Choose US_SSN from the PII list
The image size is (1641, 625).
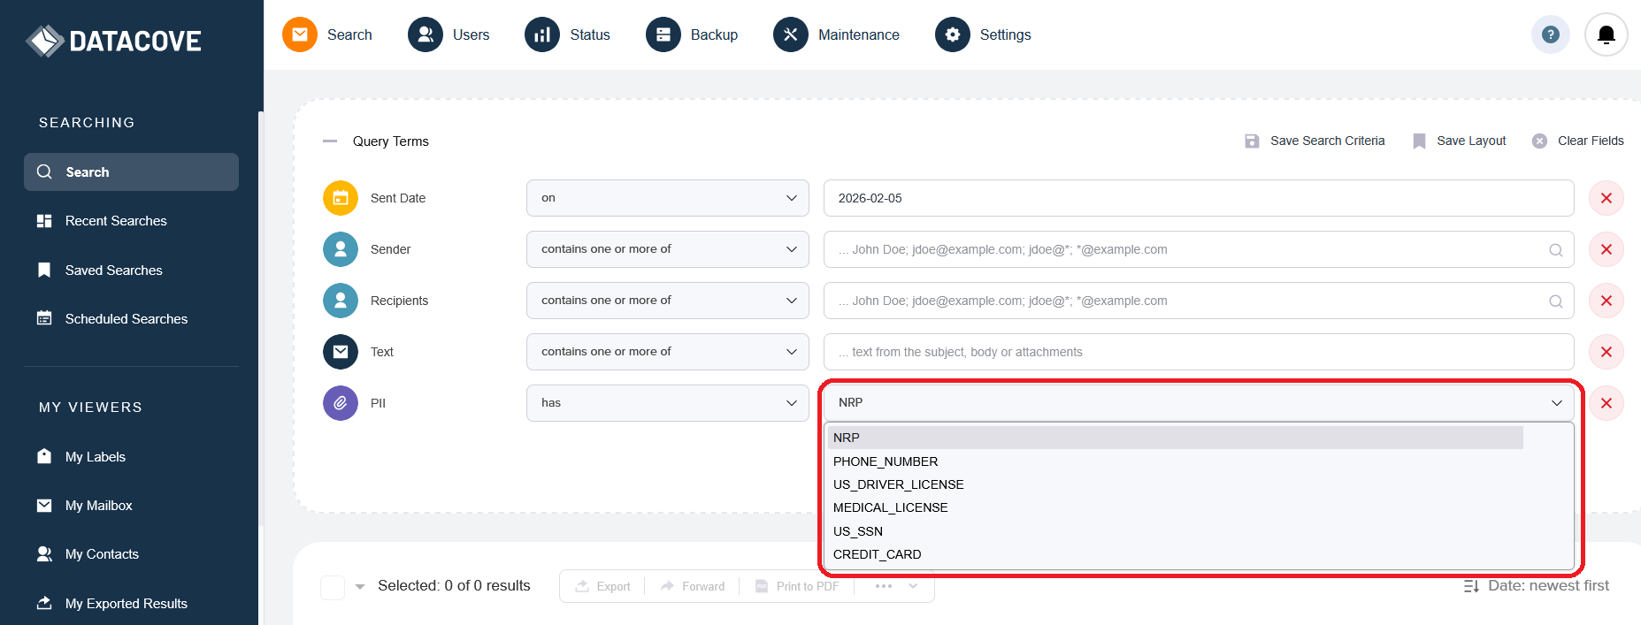pos(1175,531)
